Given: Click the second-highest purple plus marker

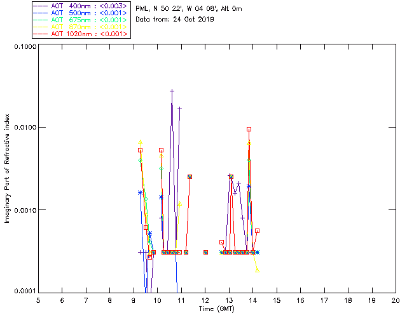Looking at the screenshot, I should pyautogui.click(x=180, y=109).
